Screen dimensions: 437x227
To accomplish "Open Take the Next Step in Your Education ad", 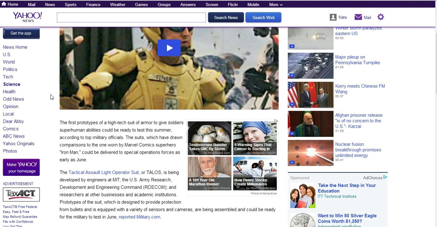I will pos(347,188).
